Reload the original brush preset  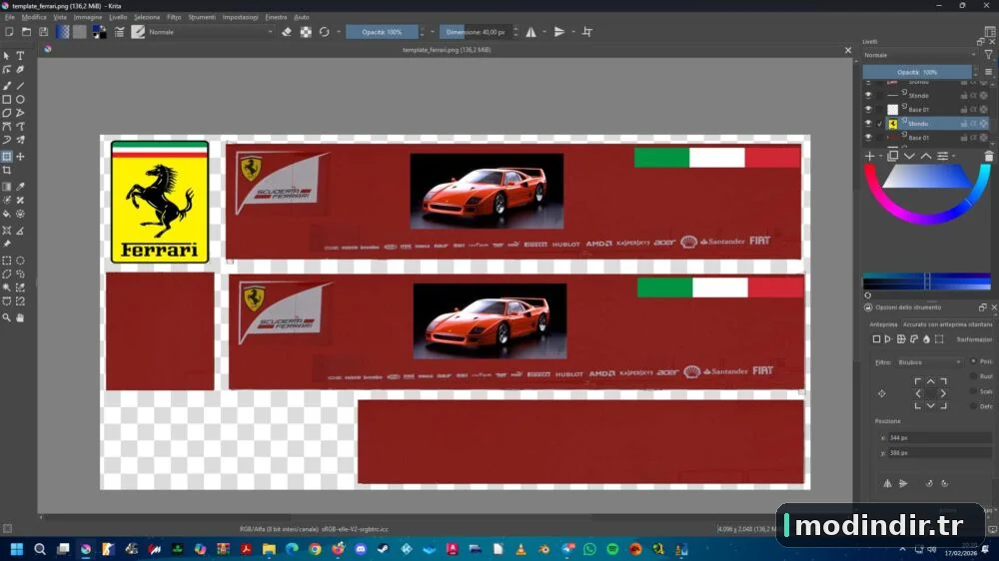[x=325, y=32]
